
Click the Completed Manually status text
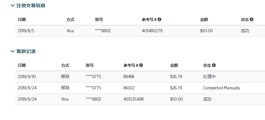tap(222, 88)
